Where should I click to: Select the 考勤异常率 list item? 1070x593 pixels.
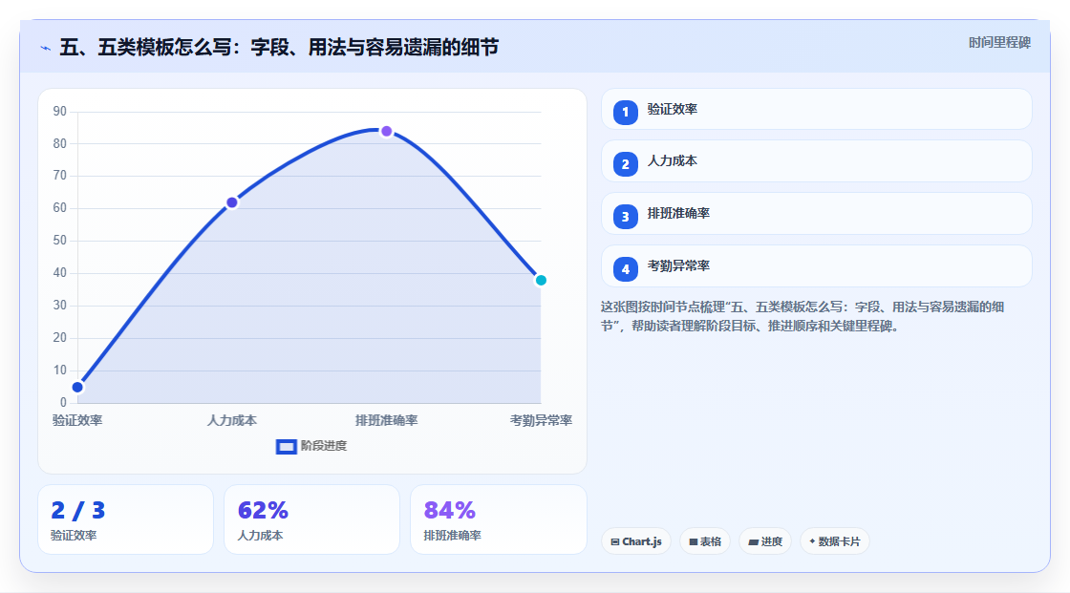click(816, 266)
